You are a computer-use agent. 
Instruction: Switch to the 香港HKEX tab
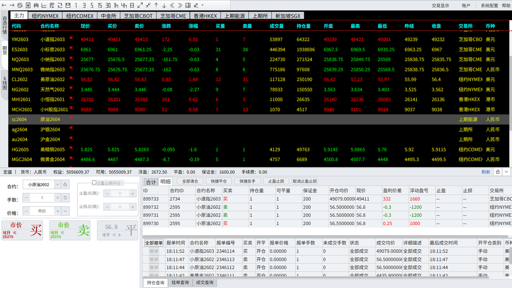(205, 16)
